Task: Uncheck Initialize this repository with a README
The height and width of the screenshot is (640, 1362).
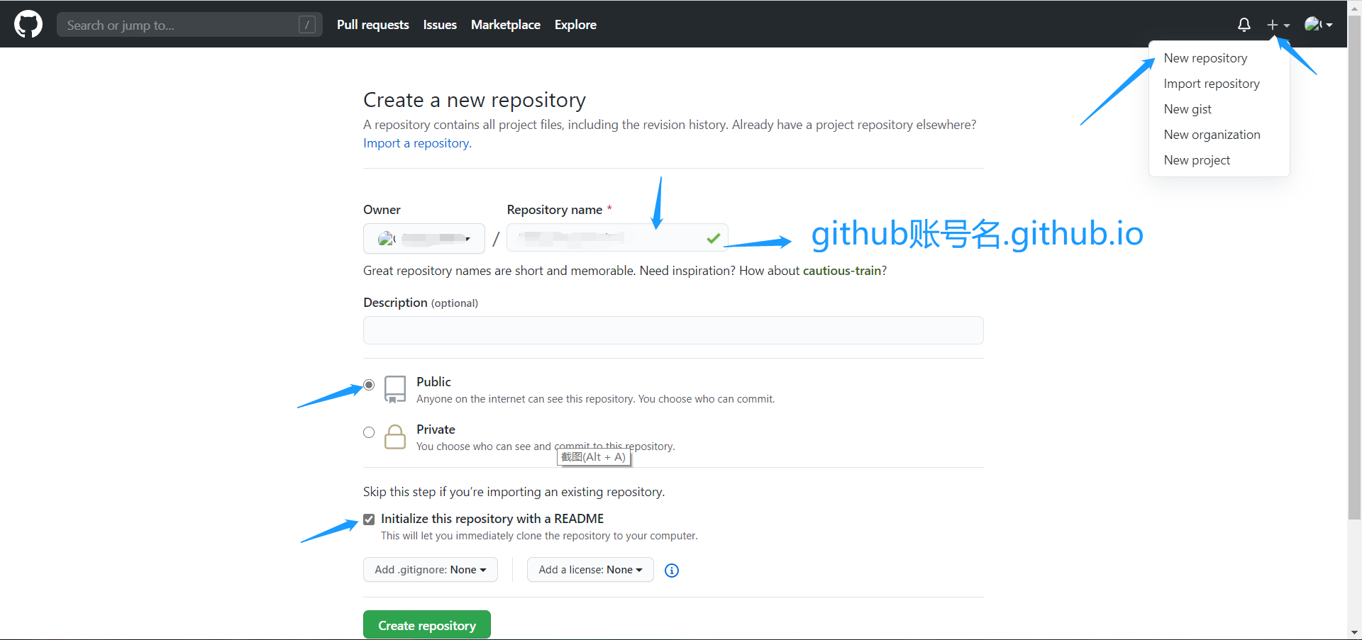Action: 369,520
